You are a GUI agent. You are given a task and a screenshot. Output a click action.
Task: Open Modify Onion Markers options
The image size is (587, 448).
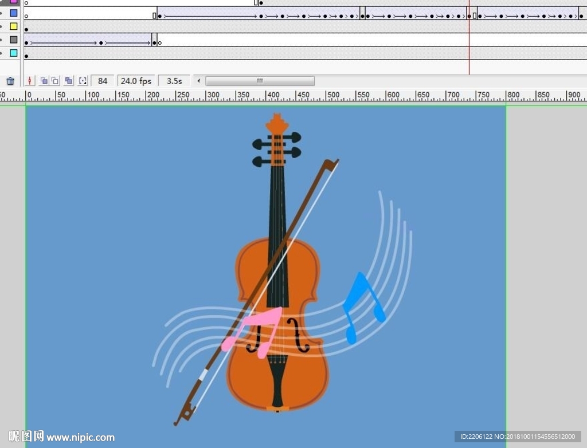click(83, 81)
